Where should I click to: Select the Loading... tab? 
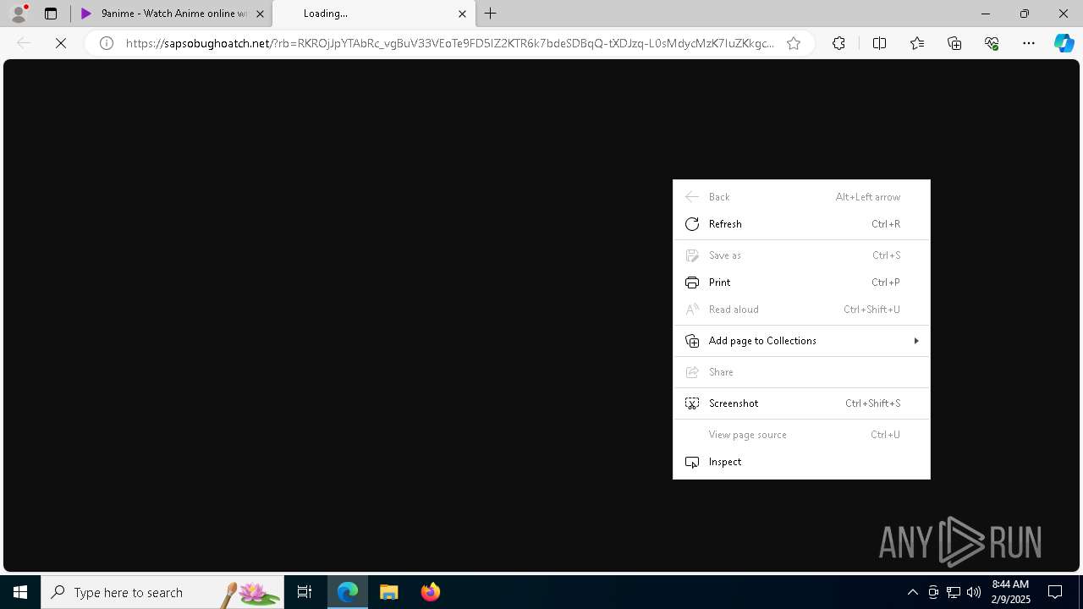coord(372,14)
